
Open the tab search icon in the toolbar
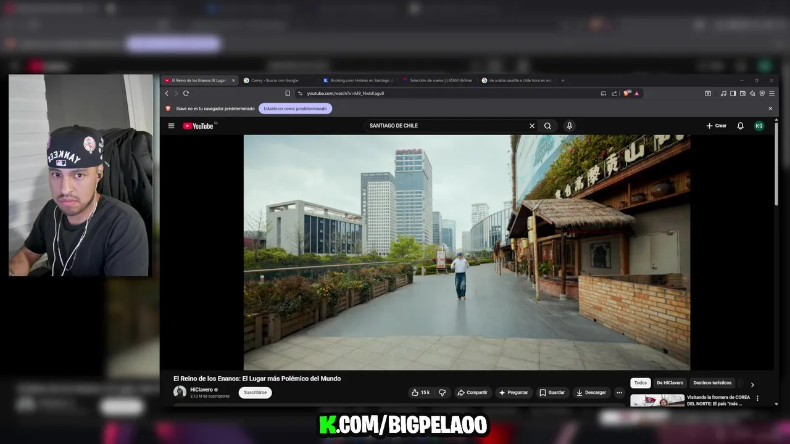pyautogui.click(x=708, y=93)
